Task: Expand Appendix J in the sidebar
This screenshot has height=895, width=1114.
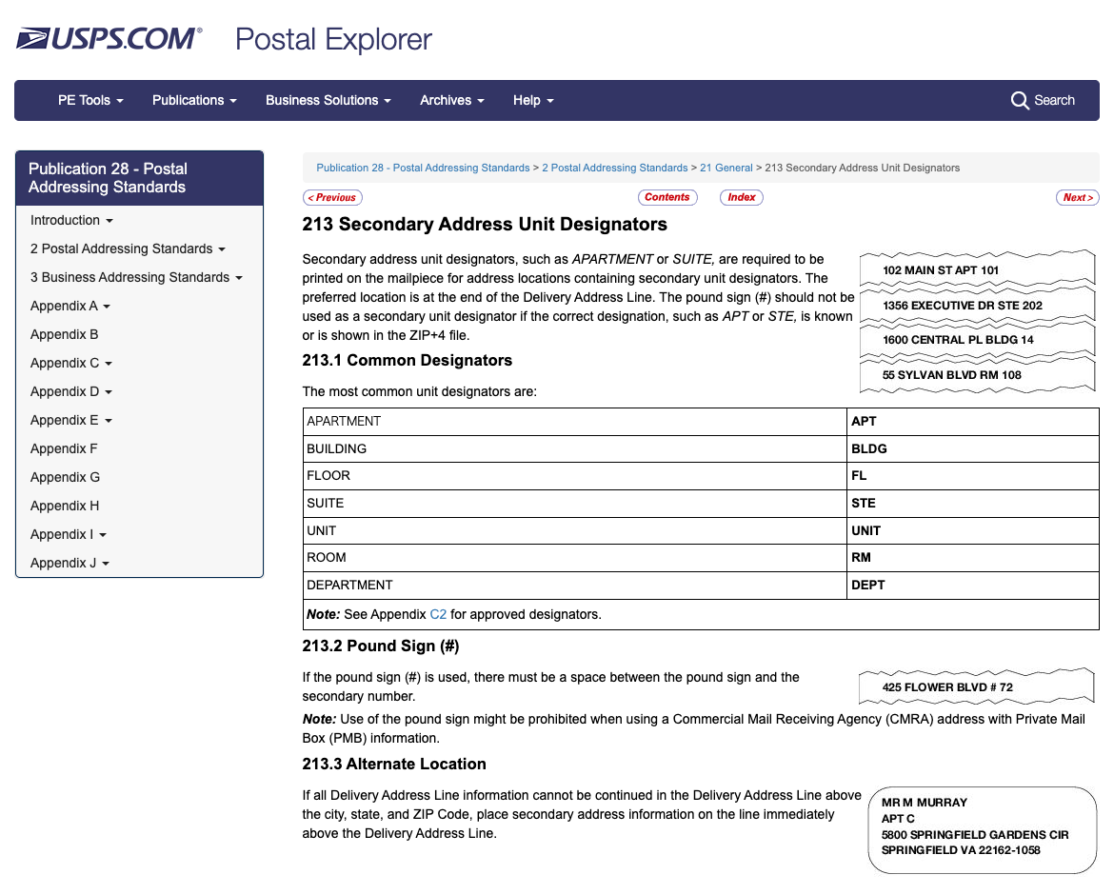Action: [70, 563]
